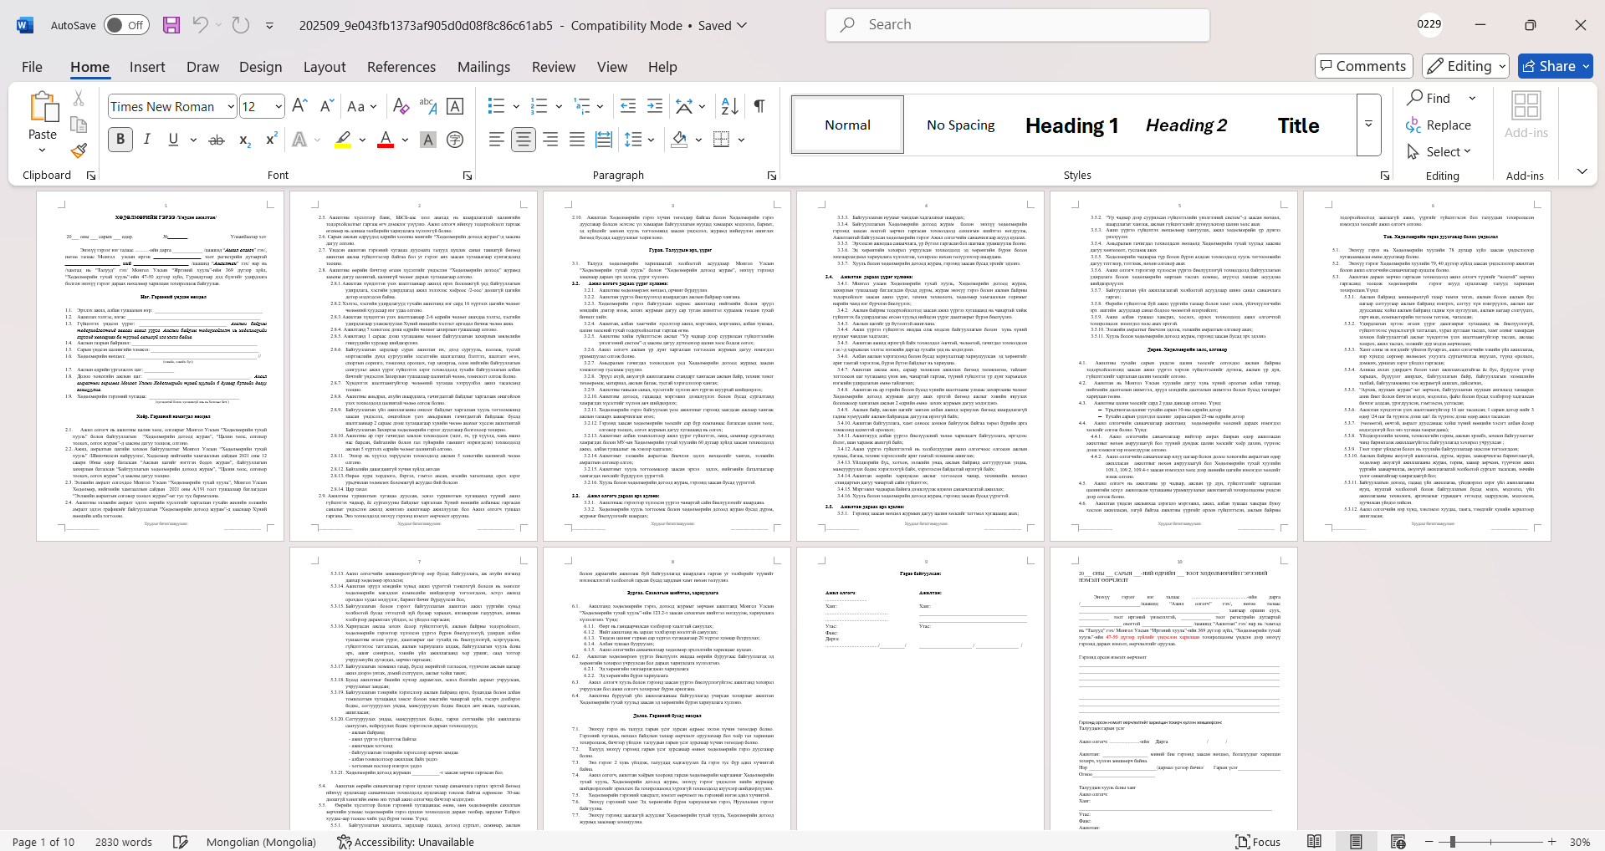Sort the selected text

[x=729, y=106]
